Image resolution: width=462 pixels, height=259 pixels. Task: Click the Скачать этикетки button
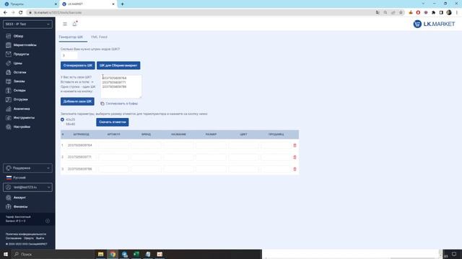(x=113, y=122)
